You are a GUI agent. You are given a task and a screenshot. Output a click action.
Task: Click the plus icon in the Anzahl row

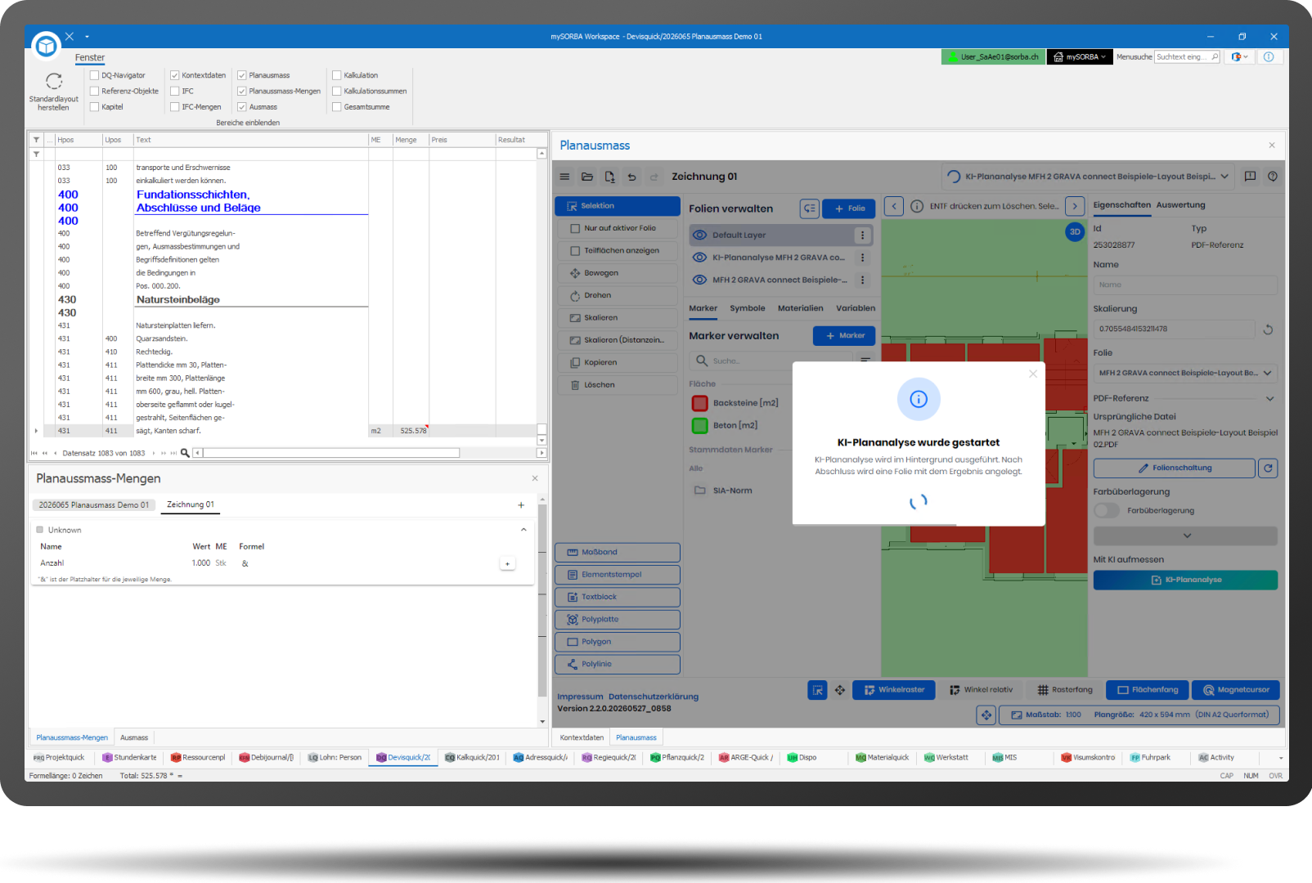[x=507, y=563]
